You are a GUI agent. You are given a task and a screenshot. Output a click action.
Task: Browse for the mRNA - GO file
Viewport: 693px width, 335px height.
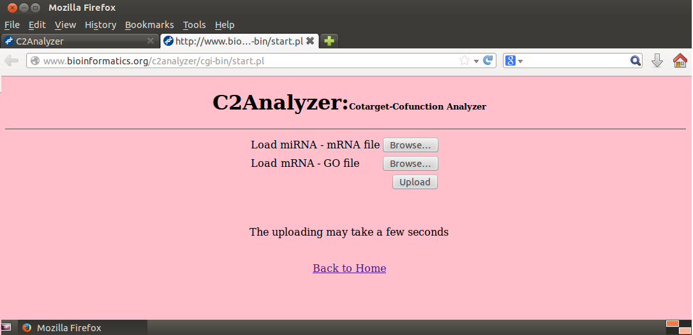[410, 164]
